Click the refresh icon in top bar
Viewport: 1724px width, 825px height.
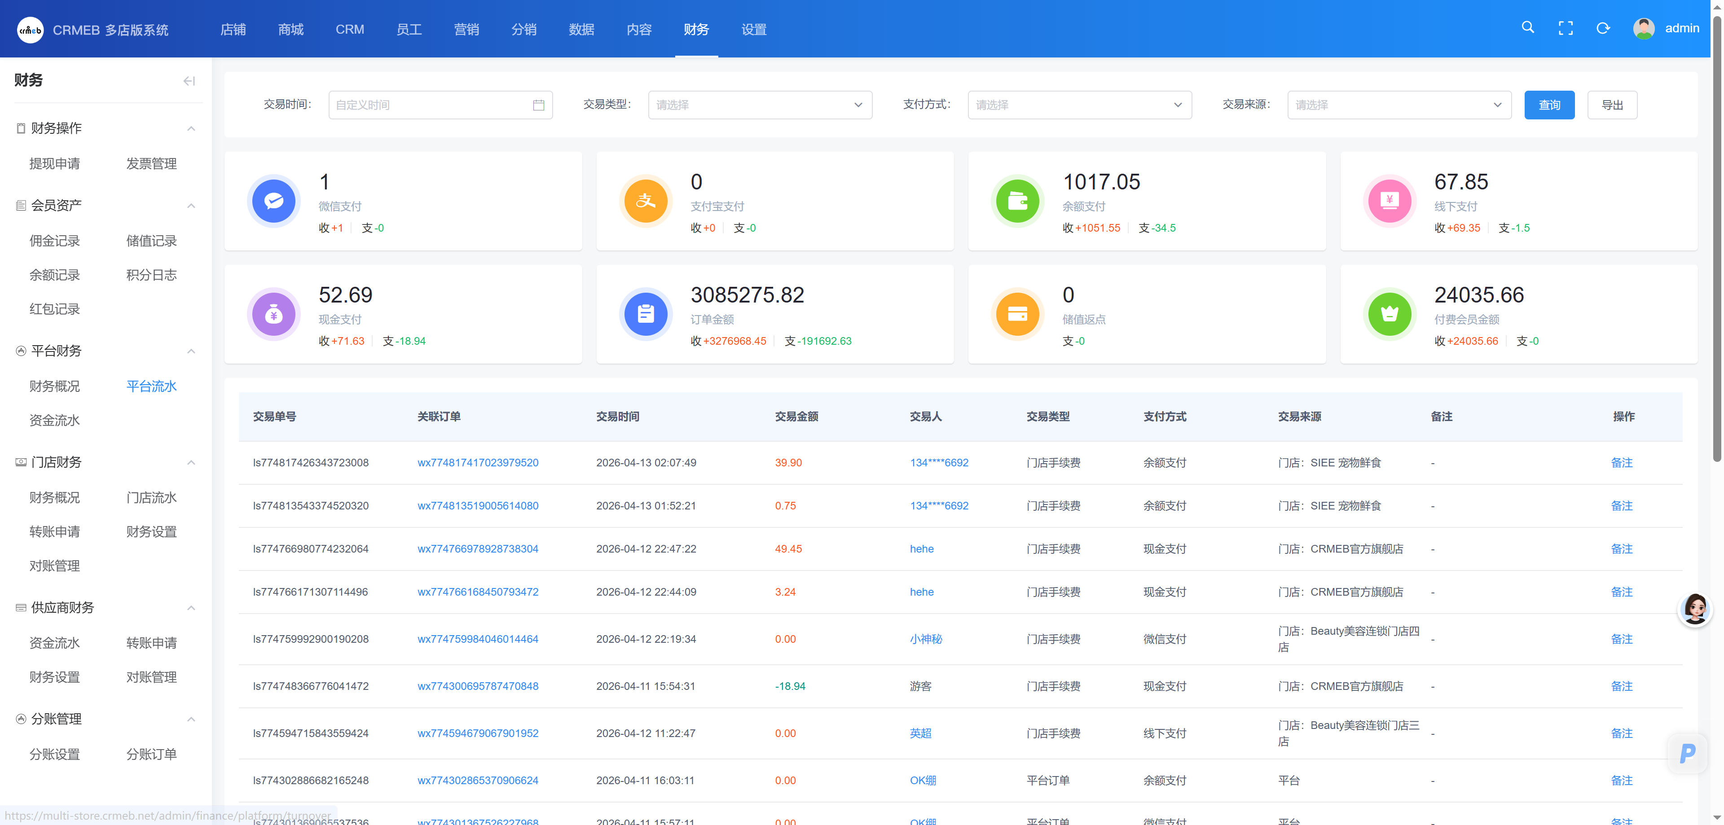(x=1603, y=28)
